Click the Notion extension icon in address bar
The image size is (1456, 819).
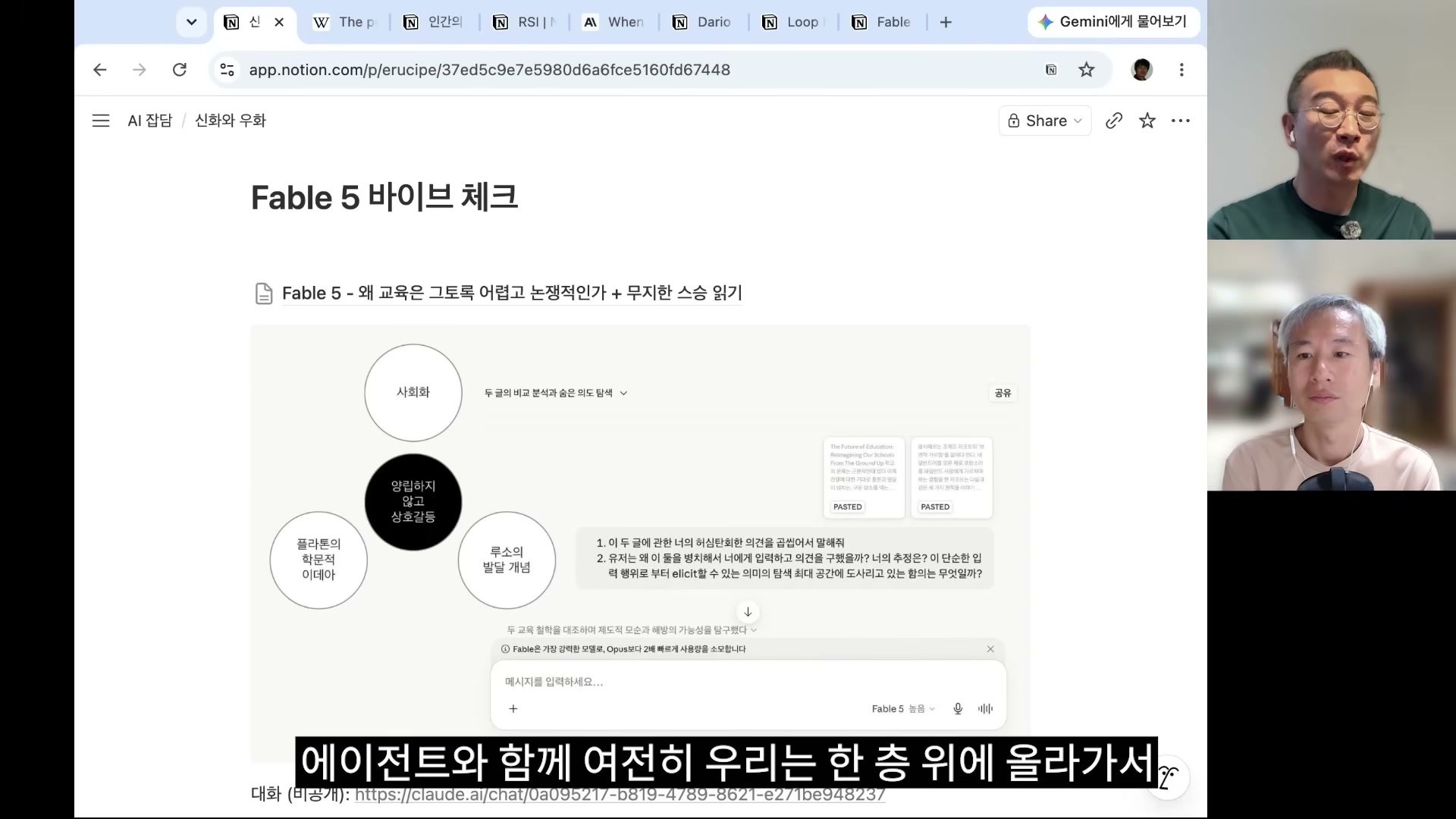(x=1051, y=70)
